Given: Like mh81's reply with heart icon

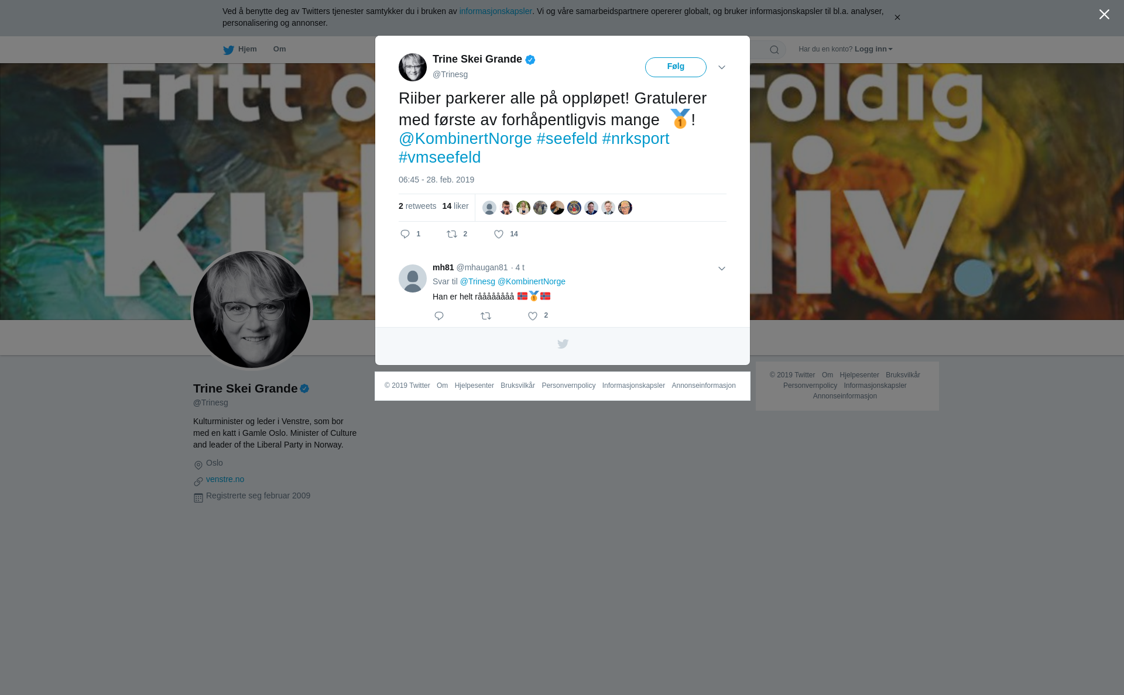Looking at the screenshot, I should 533,316.
